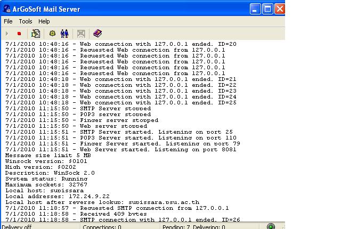
Task: Click the ArGoSoft Mail Server title icon
Action: pyautogui.click(x=6, y=9)
